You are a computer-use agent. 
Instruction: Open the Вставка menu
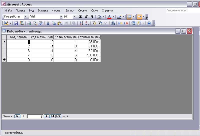tap(43, 10)
